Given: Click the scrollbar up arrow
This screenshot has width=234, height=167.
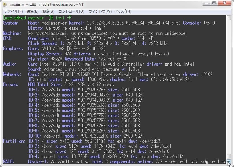Looking at the screenshot, I should coord(229,18).
